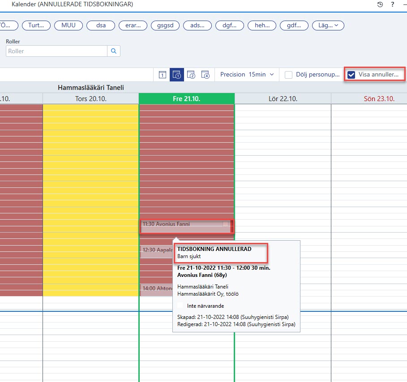407x382 pixels.
Task: Click the Kalender (ANNULLERADE TIDSBOKNINGAR) title
Action: 72,4
